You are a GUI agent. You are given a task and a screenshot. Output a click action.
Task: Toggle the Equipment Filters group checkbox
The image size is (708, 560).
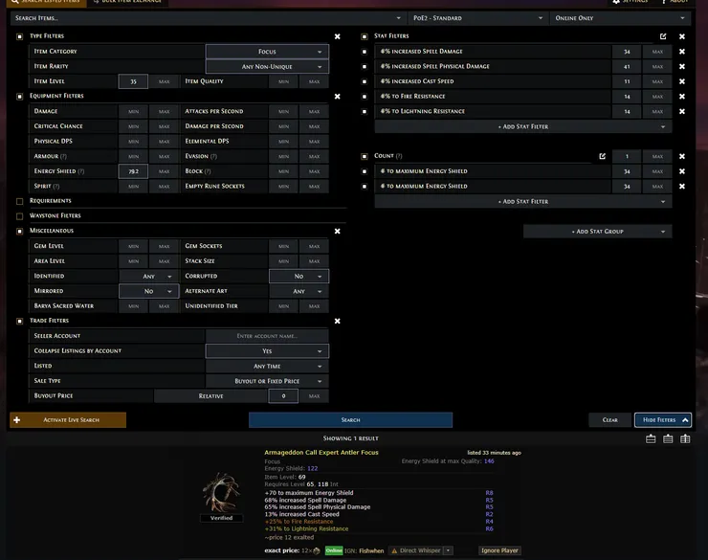[x=19, y=96]
